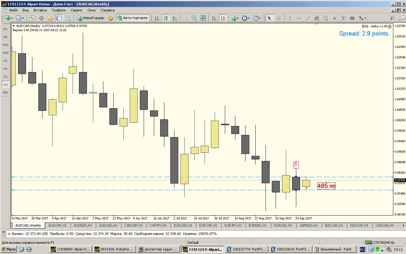Click the New Chart dropdown arrow

(12, 18)
